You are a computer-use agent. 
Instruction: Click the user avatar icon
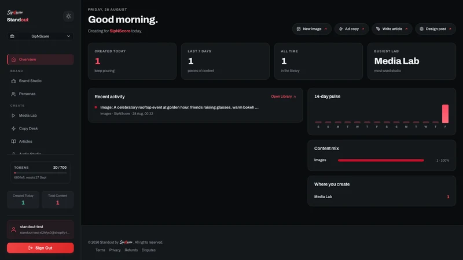(x=13, y=229)
